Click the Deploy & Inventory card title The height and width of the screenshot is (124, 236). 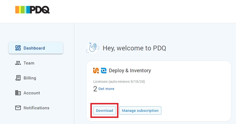point(130,71)
